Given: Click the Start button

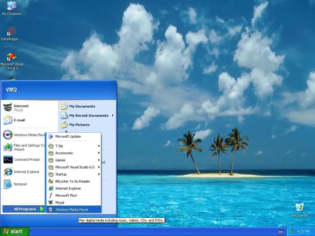Looking at the screenshot, I should pyautogui.click(x=15, y=231).
